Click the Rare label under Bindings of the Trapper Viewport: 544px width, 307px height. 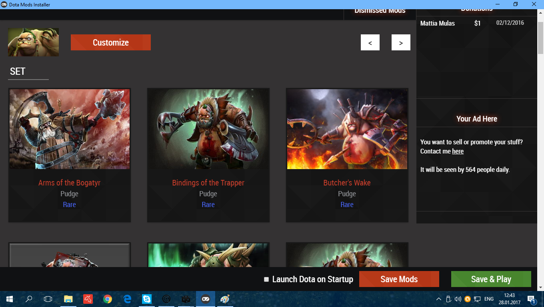[x=208, y=204]
